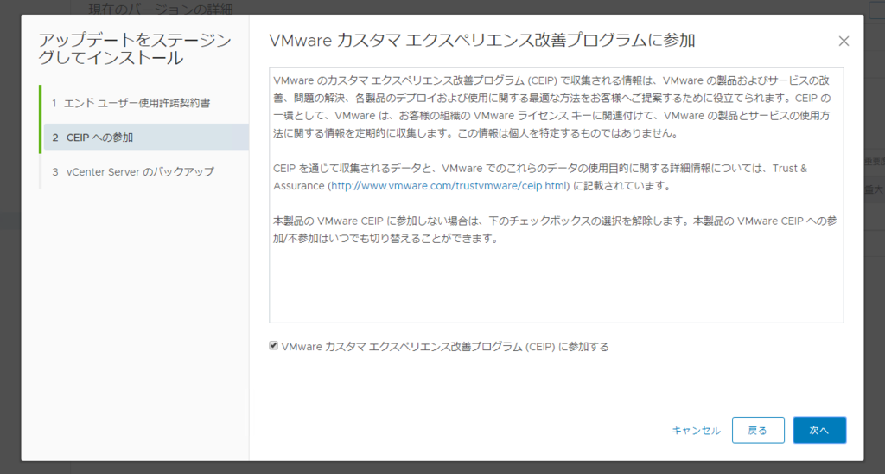Go back with the 戻る button
The image size is (885, 474).
click(758, 431)
